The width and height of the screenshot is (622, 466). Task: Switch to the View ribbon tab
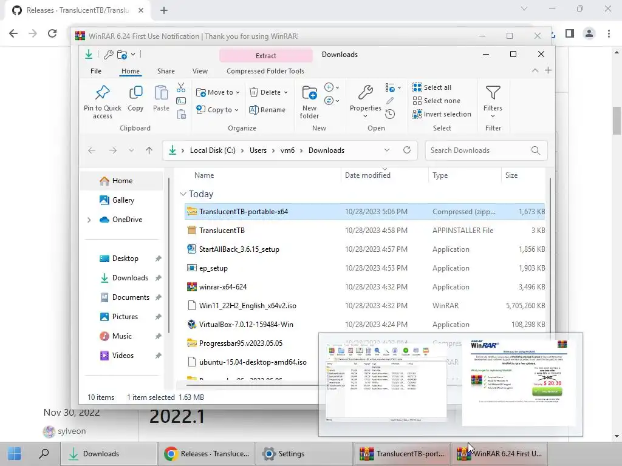coord(200,71)
